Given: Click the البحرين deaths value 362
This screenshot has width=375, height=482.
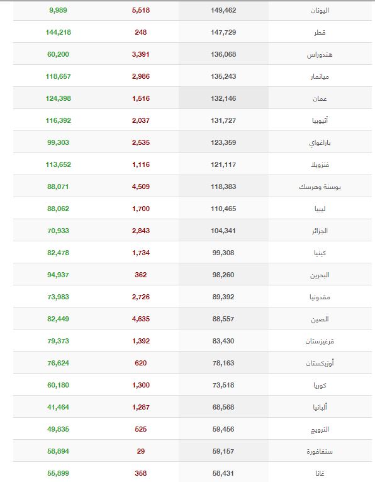Looking at the screenshot, I should [141, 275].
